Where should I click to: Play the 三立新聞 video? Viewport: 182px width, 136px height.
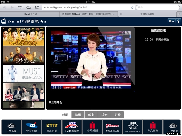(x=93, y=63)
